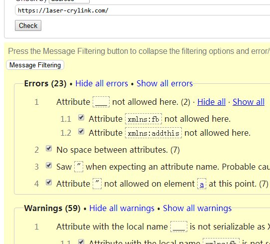Uncheck error 1.1 xmlns:fb attribute checkbox
Viewport: 270px width, 244px height.
81,117
